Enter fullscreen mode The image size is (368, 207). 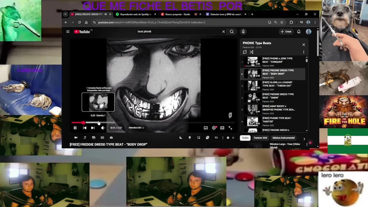pos(230,128)
